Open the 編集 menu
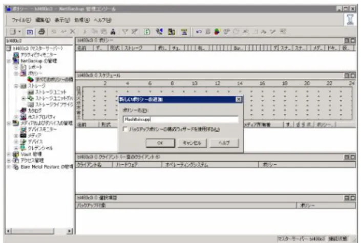361x243 pixels. point(43,20)
